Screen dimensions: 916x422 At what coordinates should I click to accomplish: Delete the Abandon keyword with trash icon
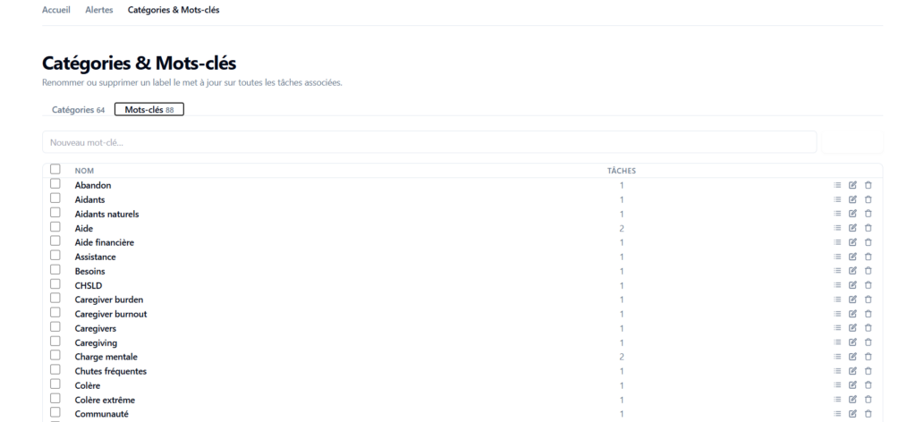(868, 185)
